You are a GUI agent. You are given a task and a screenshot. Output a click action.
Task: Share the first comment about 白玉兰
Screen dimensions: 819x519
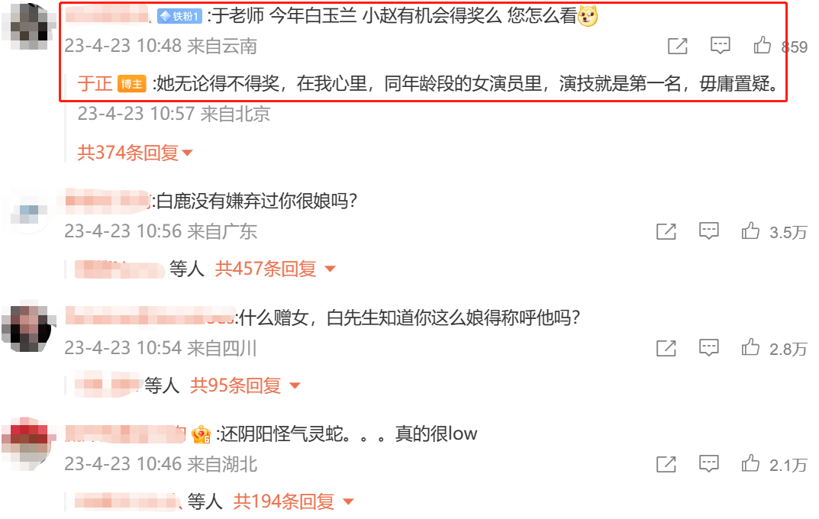[678, 46]
